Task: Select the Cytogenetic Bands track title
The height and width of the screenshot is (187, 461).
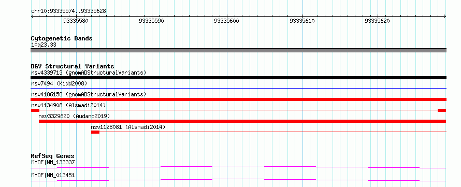Action: pyautogui.click(x=62, y=38)
